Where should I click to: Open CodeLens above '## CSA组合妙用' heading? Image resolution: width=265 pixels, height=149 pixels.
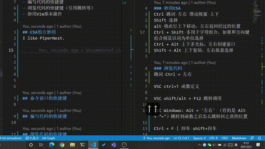click(52, 26)
